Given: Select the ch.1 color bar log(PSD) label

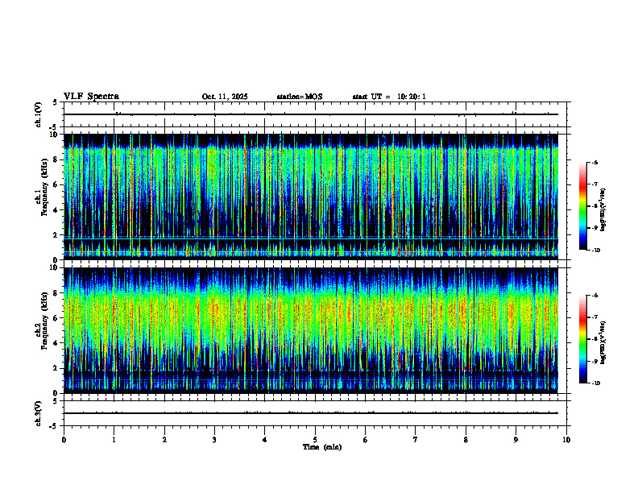Looking at the screenshot, I should pyautogui.click(x=603, y=209).
